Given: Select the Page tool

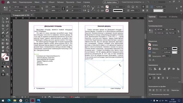Looking at the screenshot, I should pos(3,22).
